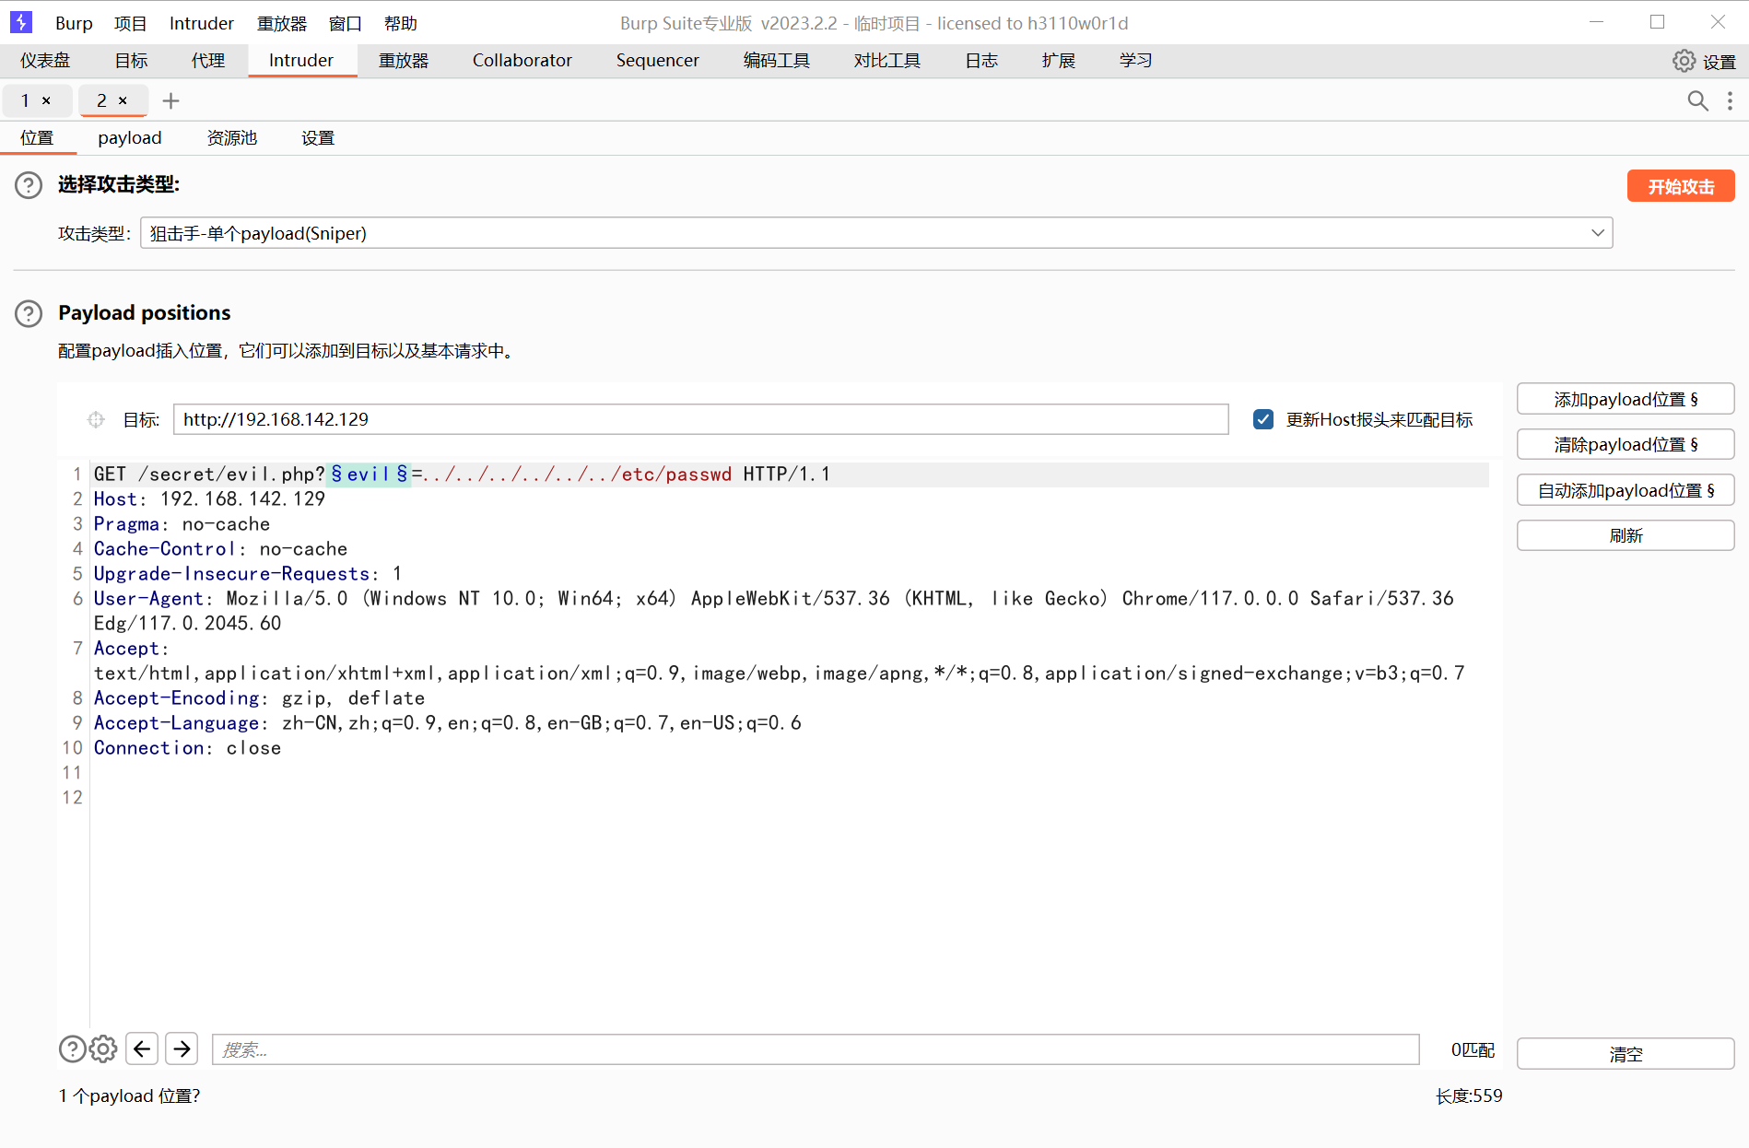This screenshot has height=1148, width=1749.
Task: Click the Cache-Control header line
Action: click(220, 549)
